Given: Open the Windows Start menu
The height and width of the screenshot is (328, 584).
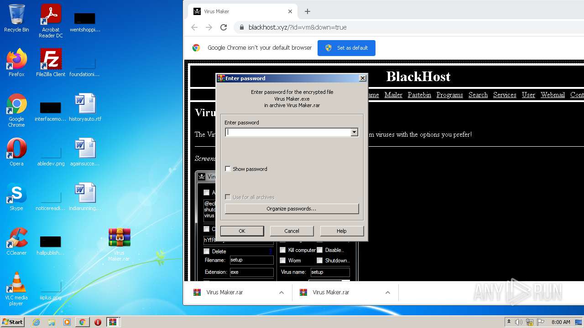Looking at the screenshot, I should pyautogui.click(x=13, y=322).
